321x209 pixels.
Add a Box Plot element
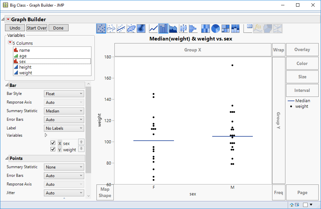(x=183, y=28)
